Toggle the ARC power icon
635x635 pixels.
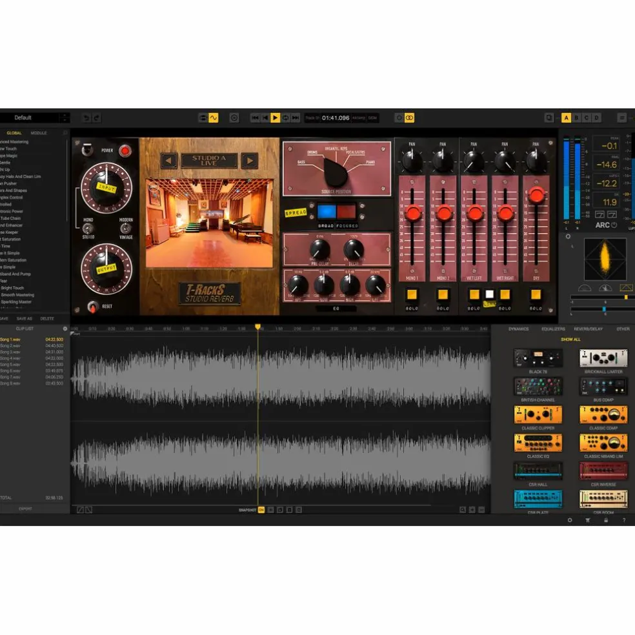pos(614,225)
